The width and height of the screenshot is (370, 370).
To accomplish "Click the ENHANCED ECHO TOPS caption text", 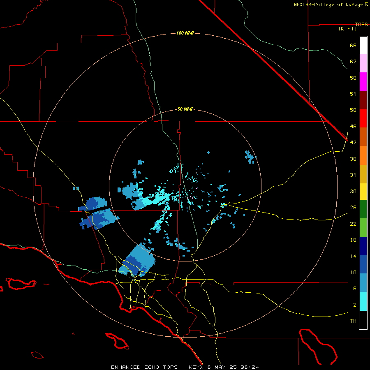I will coord(144,367).
